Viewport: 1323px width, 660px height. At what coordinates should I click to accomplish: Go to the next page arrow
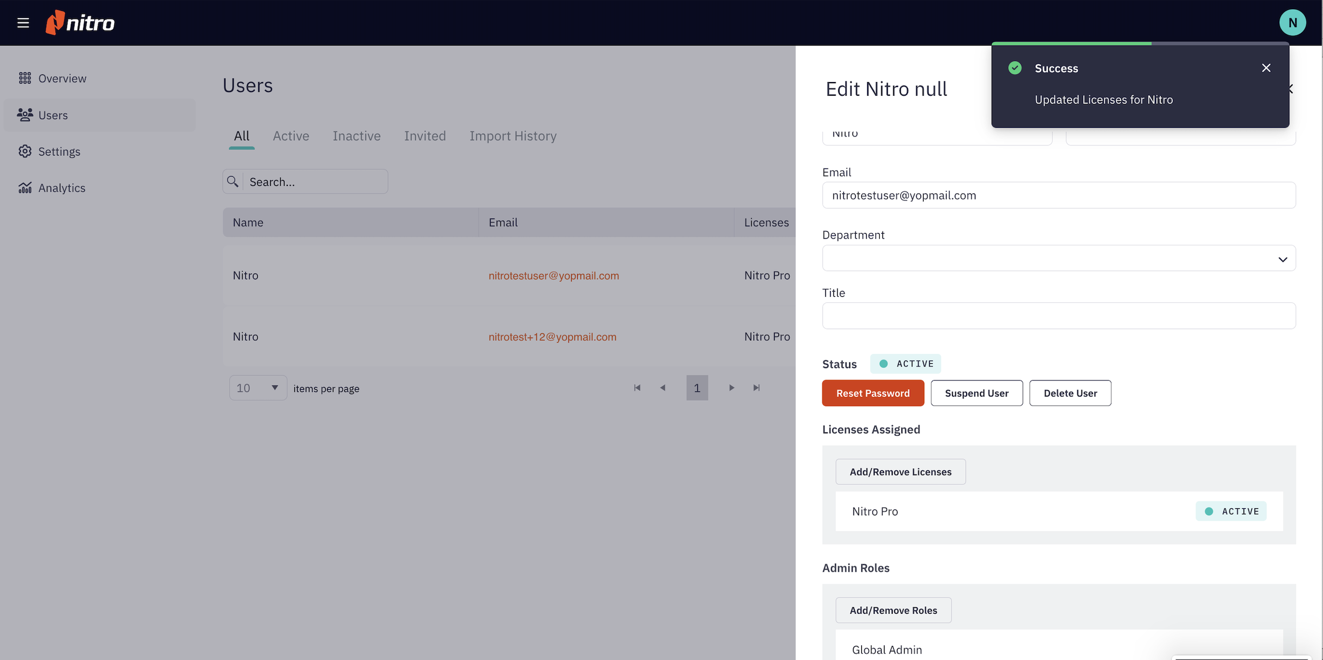(732, 388)
